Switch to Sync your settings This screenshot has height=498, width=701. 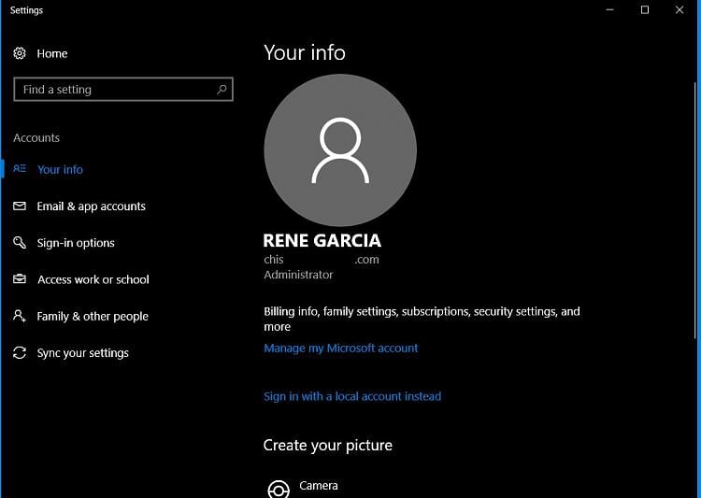coord(83,353)
